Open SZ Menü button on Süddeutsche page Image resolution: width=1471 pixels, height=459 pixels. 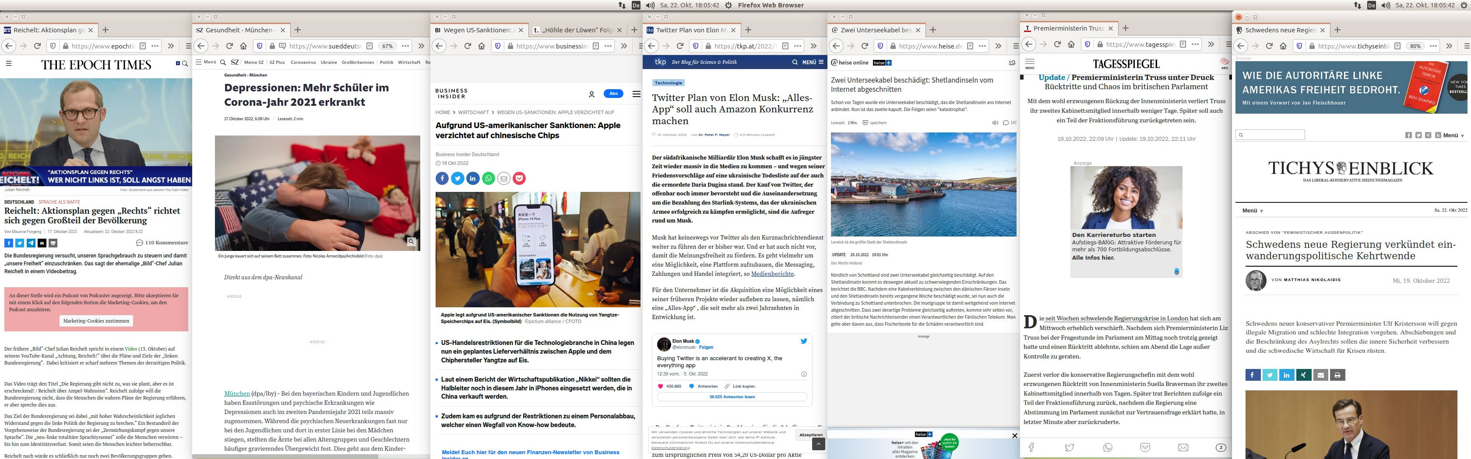[x=206, y=62]
